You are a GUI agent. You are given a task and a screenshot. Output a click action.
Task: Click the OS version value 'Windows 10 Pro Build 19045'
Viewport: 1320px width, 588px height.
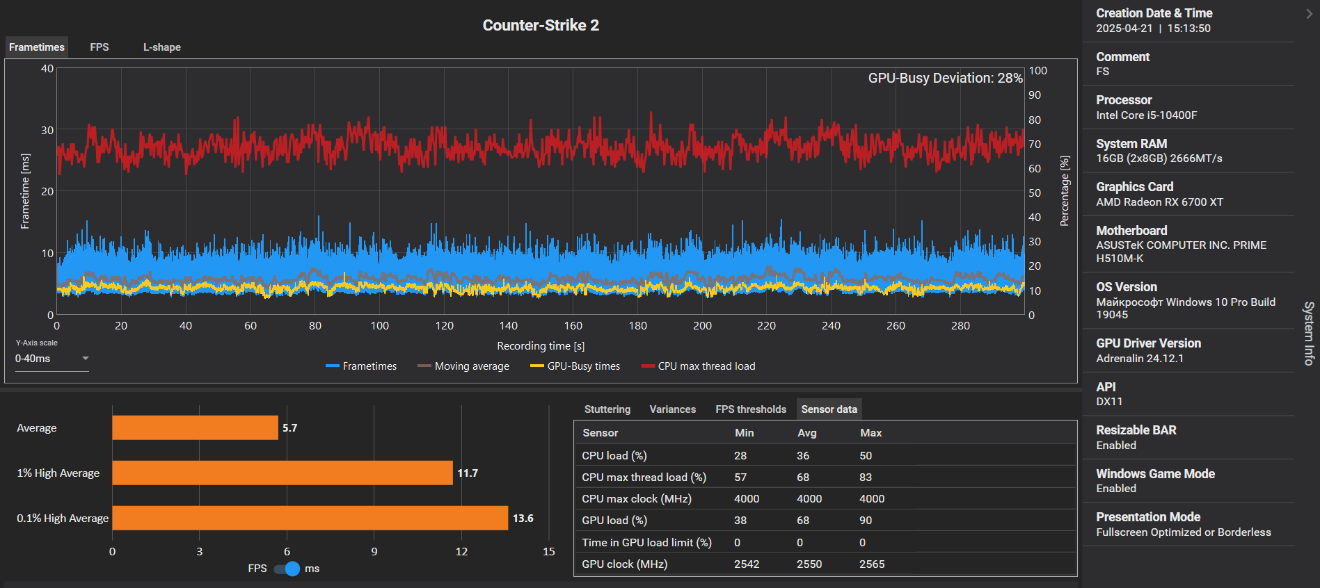pos(1186,309)
